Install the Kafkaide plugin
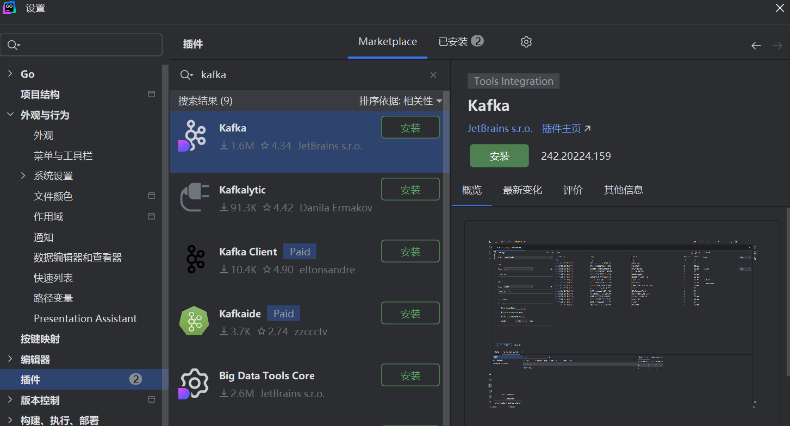Viewport: 790px width, 426px height. tap(410, 314)
